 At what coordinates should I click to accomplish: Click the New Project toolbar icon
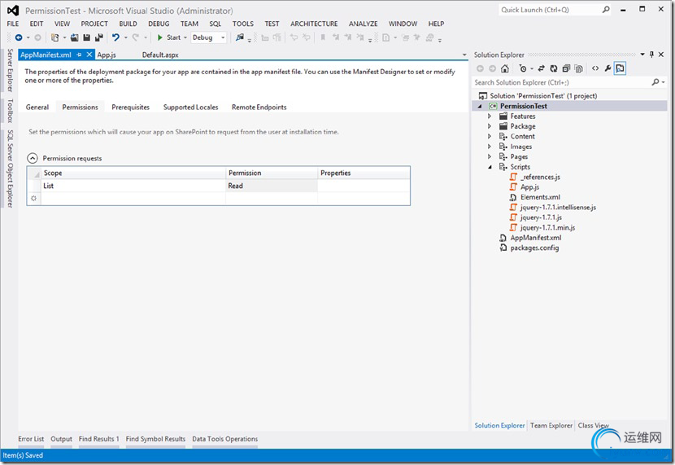coord(55,37)
